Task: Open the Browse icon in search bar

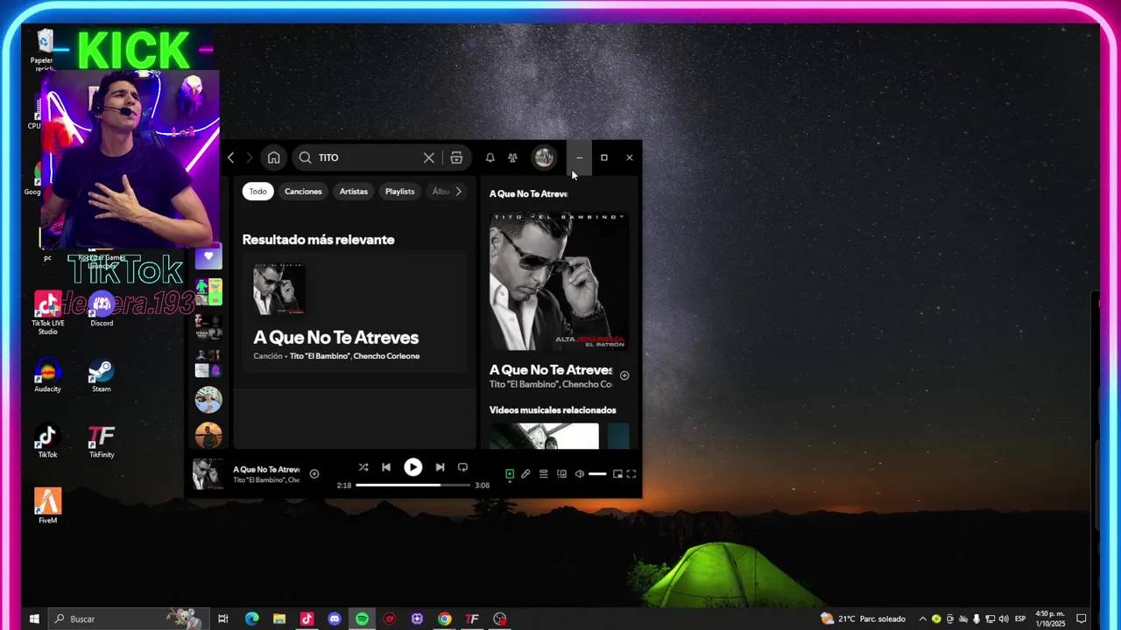Action: point(456,157)
